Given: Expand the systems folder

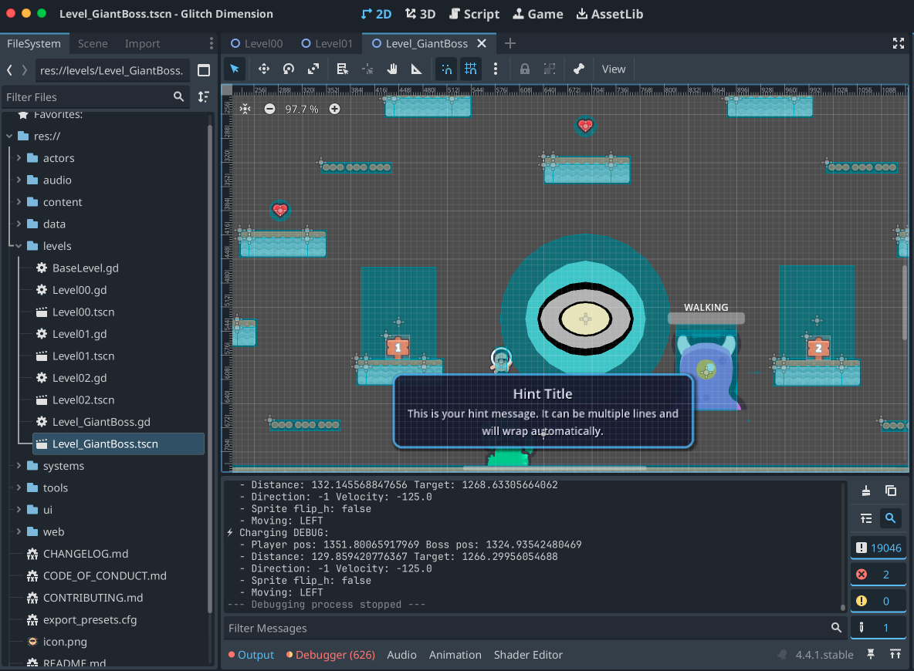Looking at the screenshot, I should pos(19,466).
